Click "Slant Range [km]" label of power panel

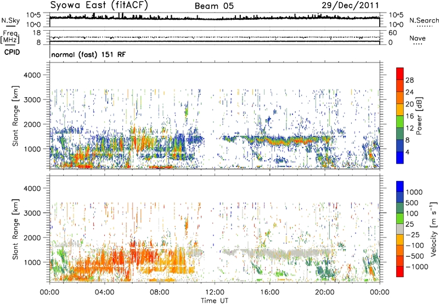pyautogui.click(x=15, y=116)
